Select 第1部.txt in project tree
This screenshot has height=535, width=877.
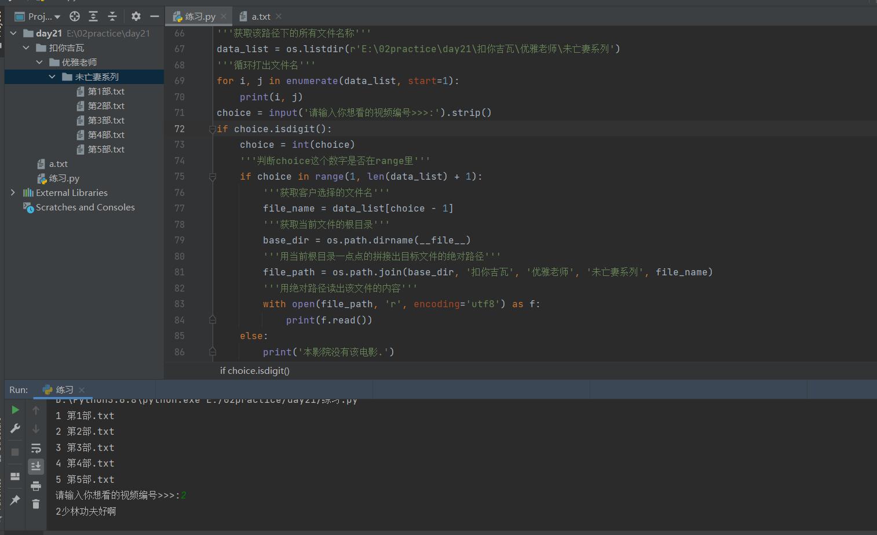point(101,91)
